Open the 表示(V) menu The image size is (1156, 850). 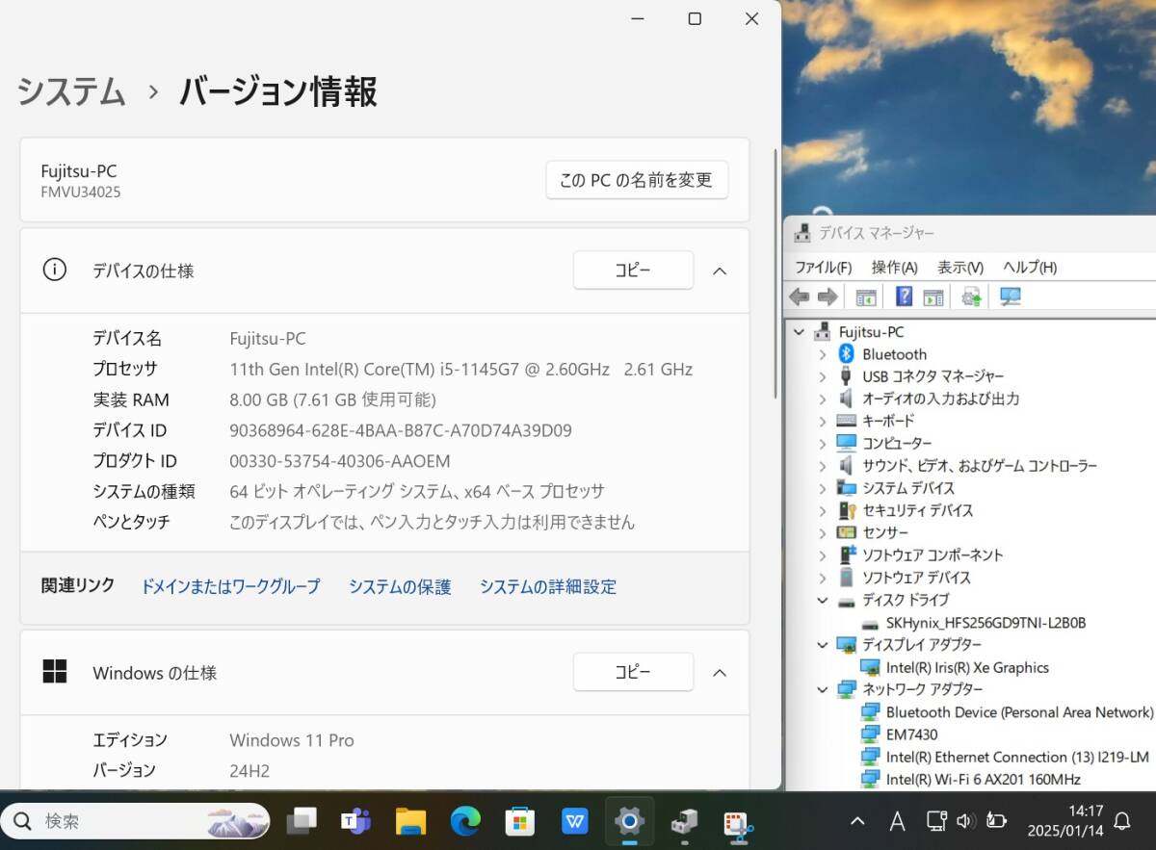pos(960,267)
